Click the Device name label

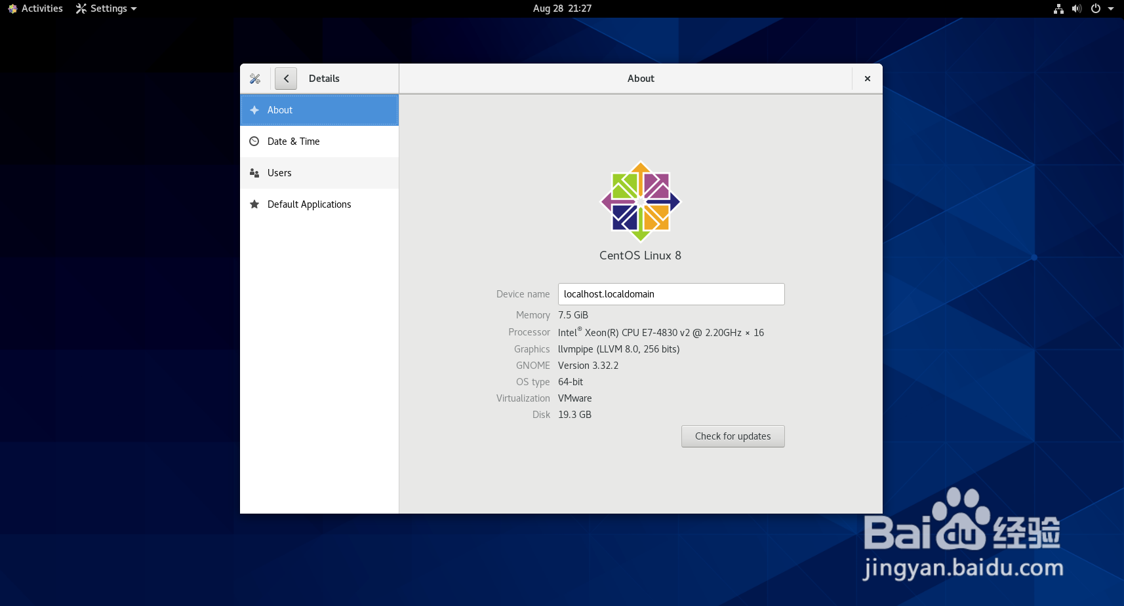[x=523, y=294]
